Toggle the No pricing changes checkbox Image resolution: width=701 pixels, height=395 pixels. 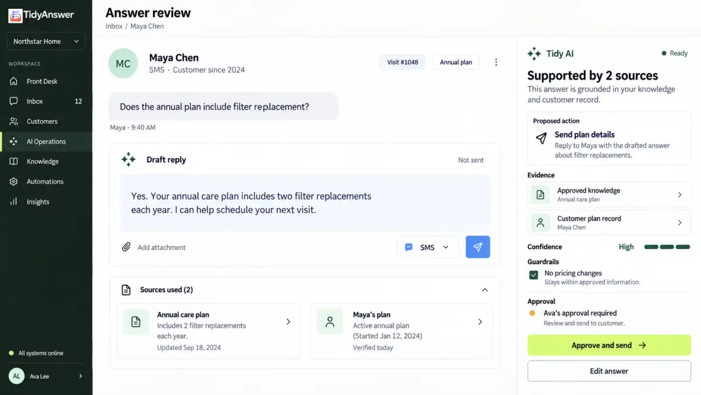(533, 275)
